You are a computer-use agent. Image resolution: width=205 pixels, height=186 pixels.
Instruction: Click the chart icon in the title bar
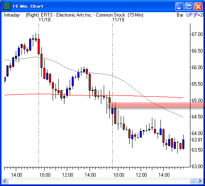coord(7,6)
